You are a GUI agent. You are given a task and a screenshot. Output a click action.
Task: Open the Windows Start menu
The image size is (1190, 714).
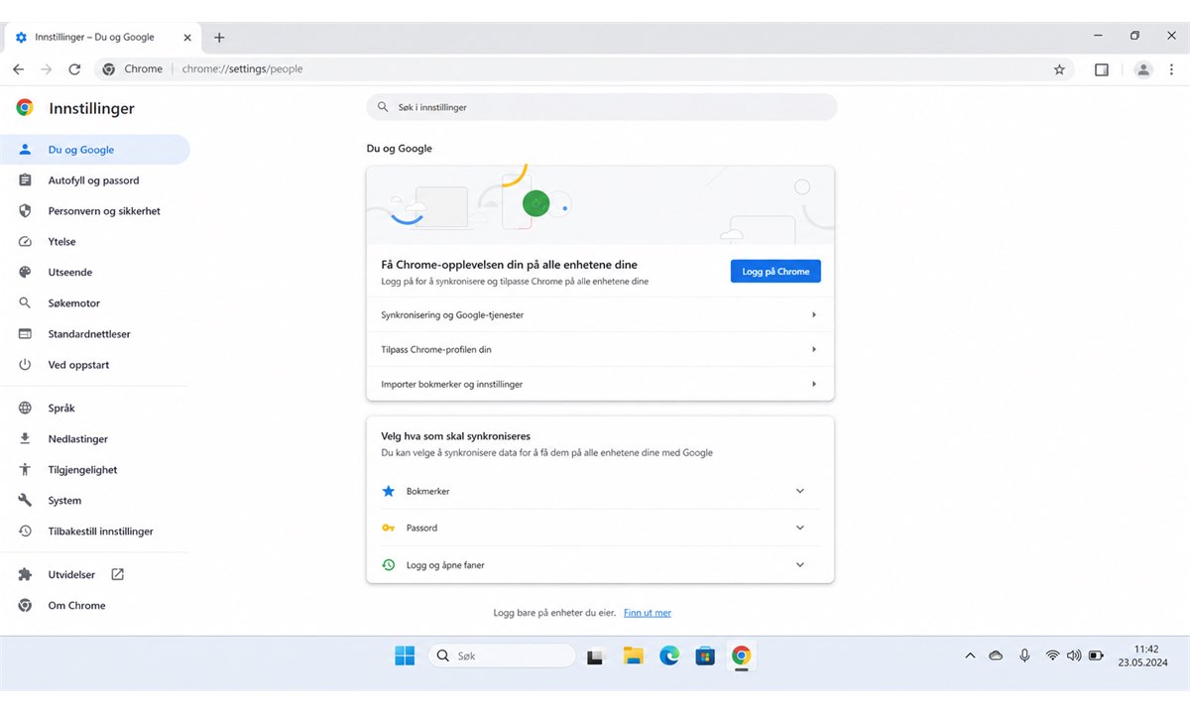point(405,655)
